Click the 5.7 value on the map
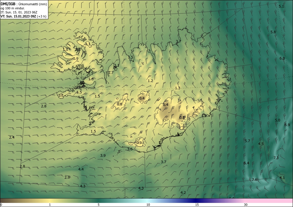The image size is (293, 207). pos(247,141)
